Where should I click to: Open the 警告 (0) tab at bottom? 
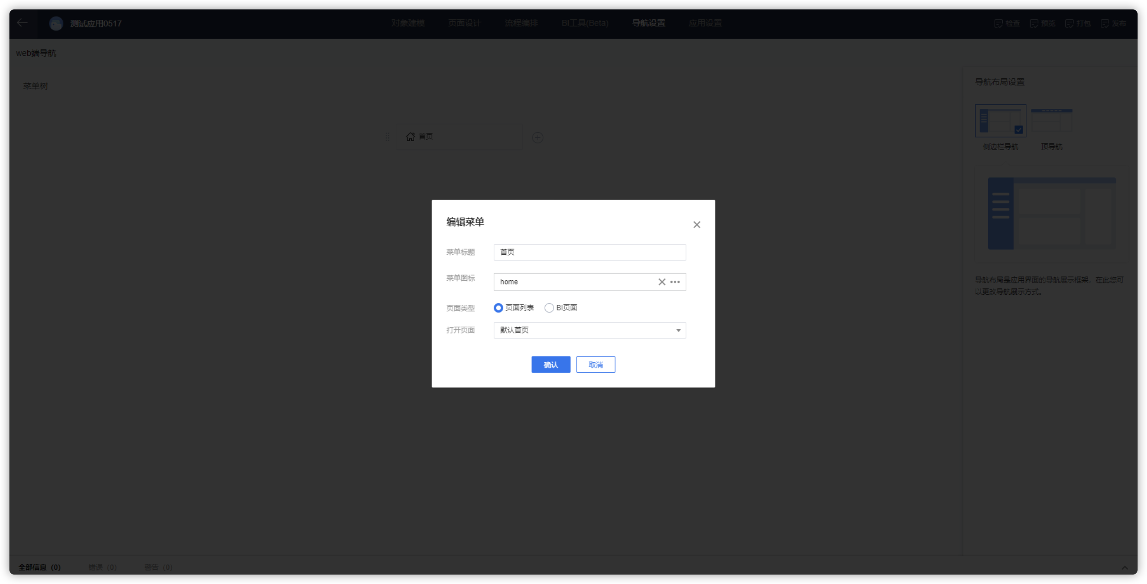click(158, 567)
